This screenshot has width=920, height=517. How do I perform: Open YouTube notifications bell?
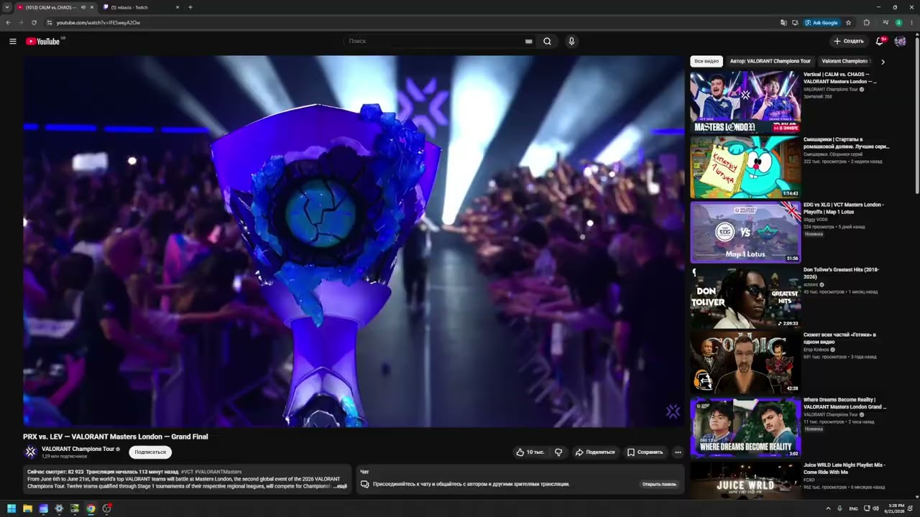880,41
